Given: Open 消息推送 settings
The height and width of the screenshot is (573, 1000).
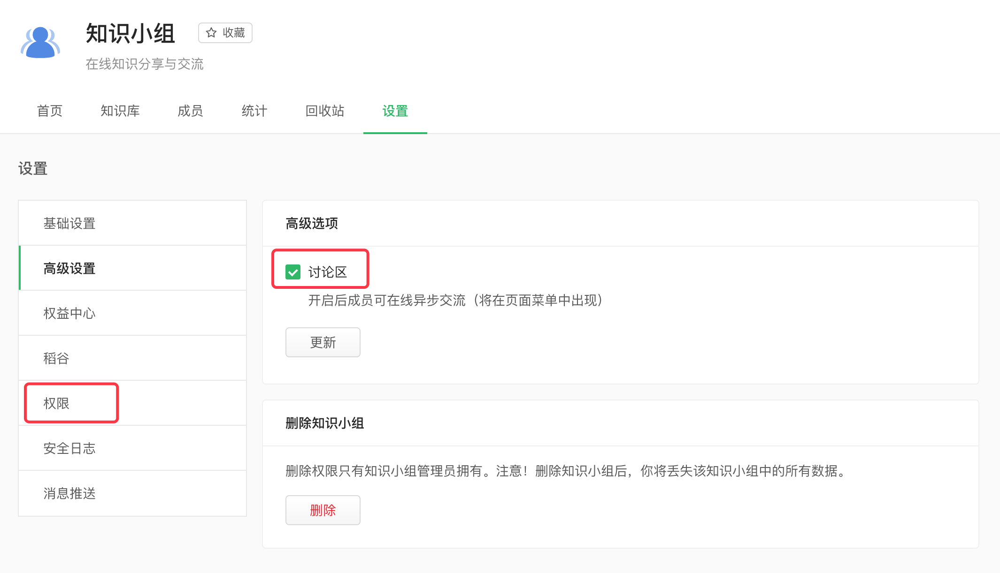Looking at the screenshot, I should tap(69, 493).
